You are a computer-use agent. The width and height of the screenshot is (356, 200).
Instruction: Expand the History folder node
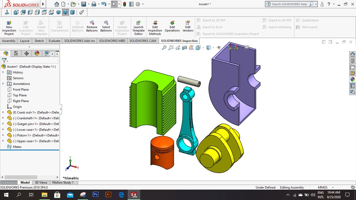point(3,72)
